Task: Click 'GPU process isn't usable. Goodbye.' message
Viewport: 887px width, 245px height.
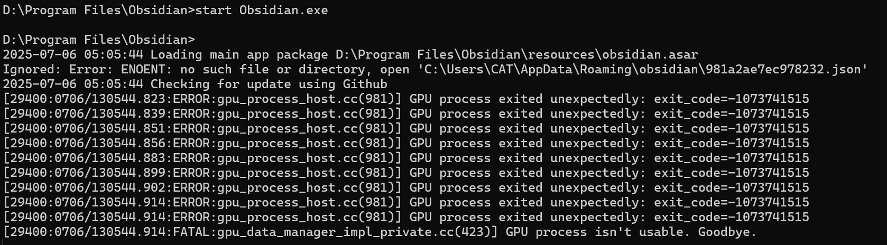Action: pos(631,232)
